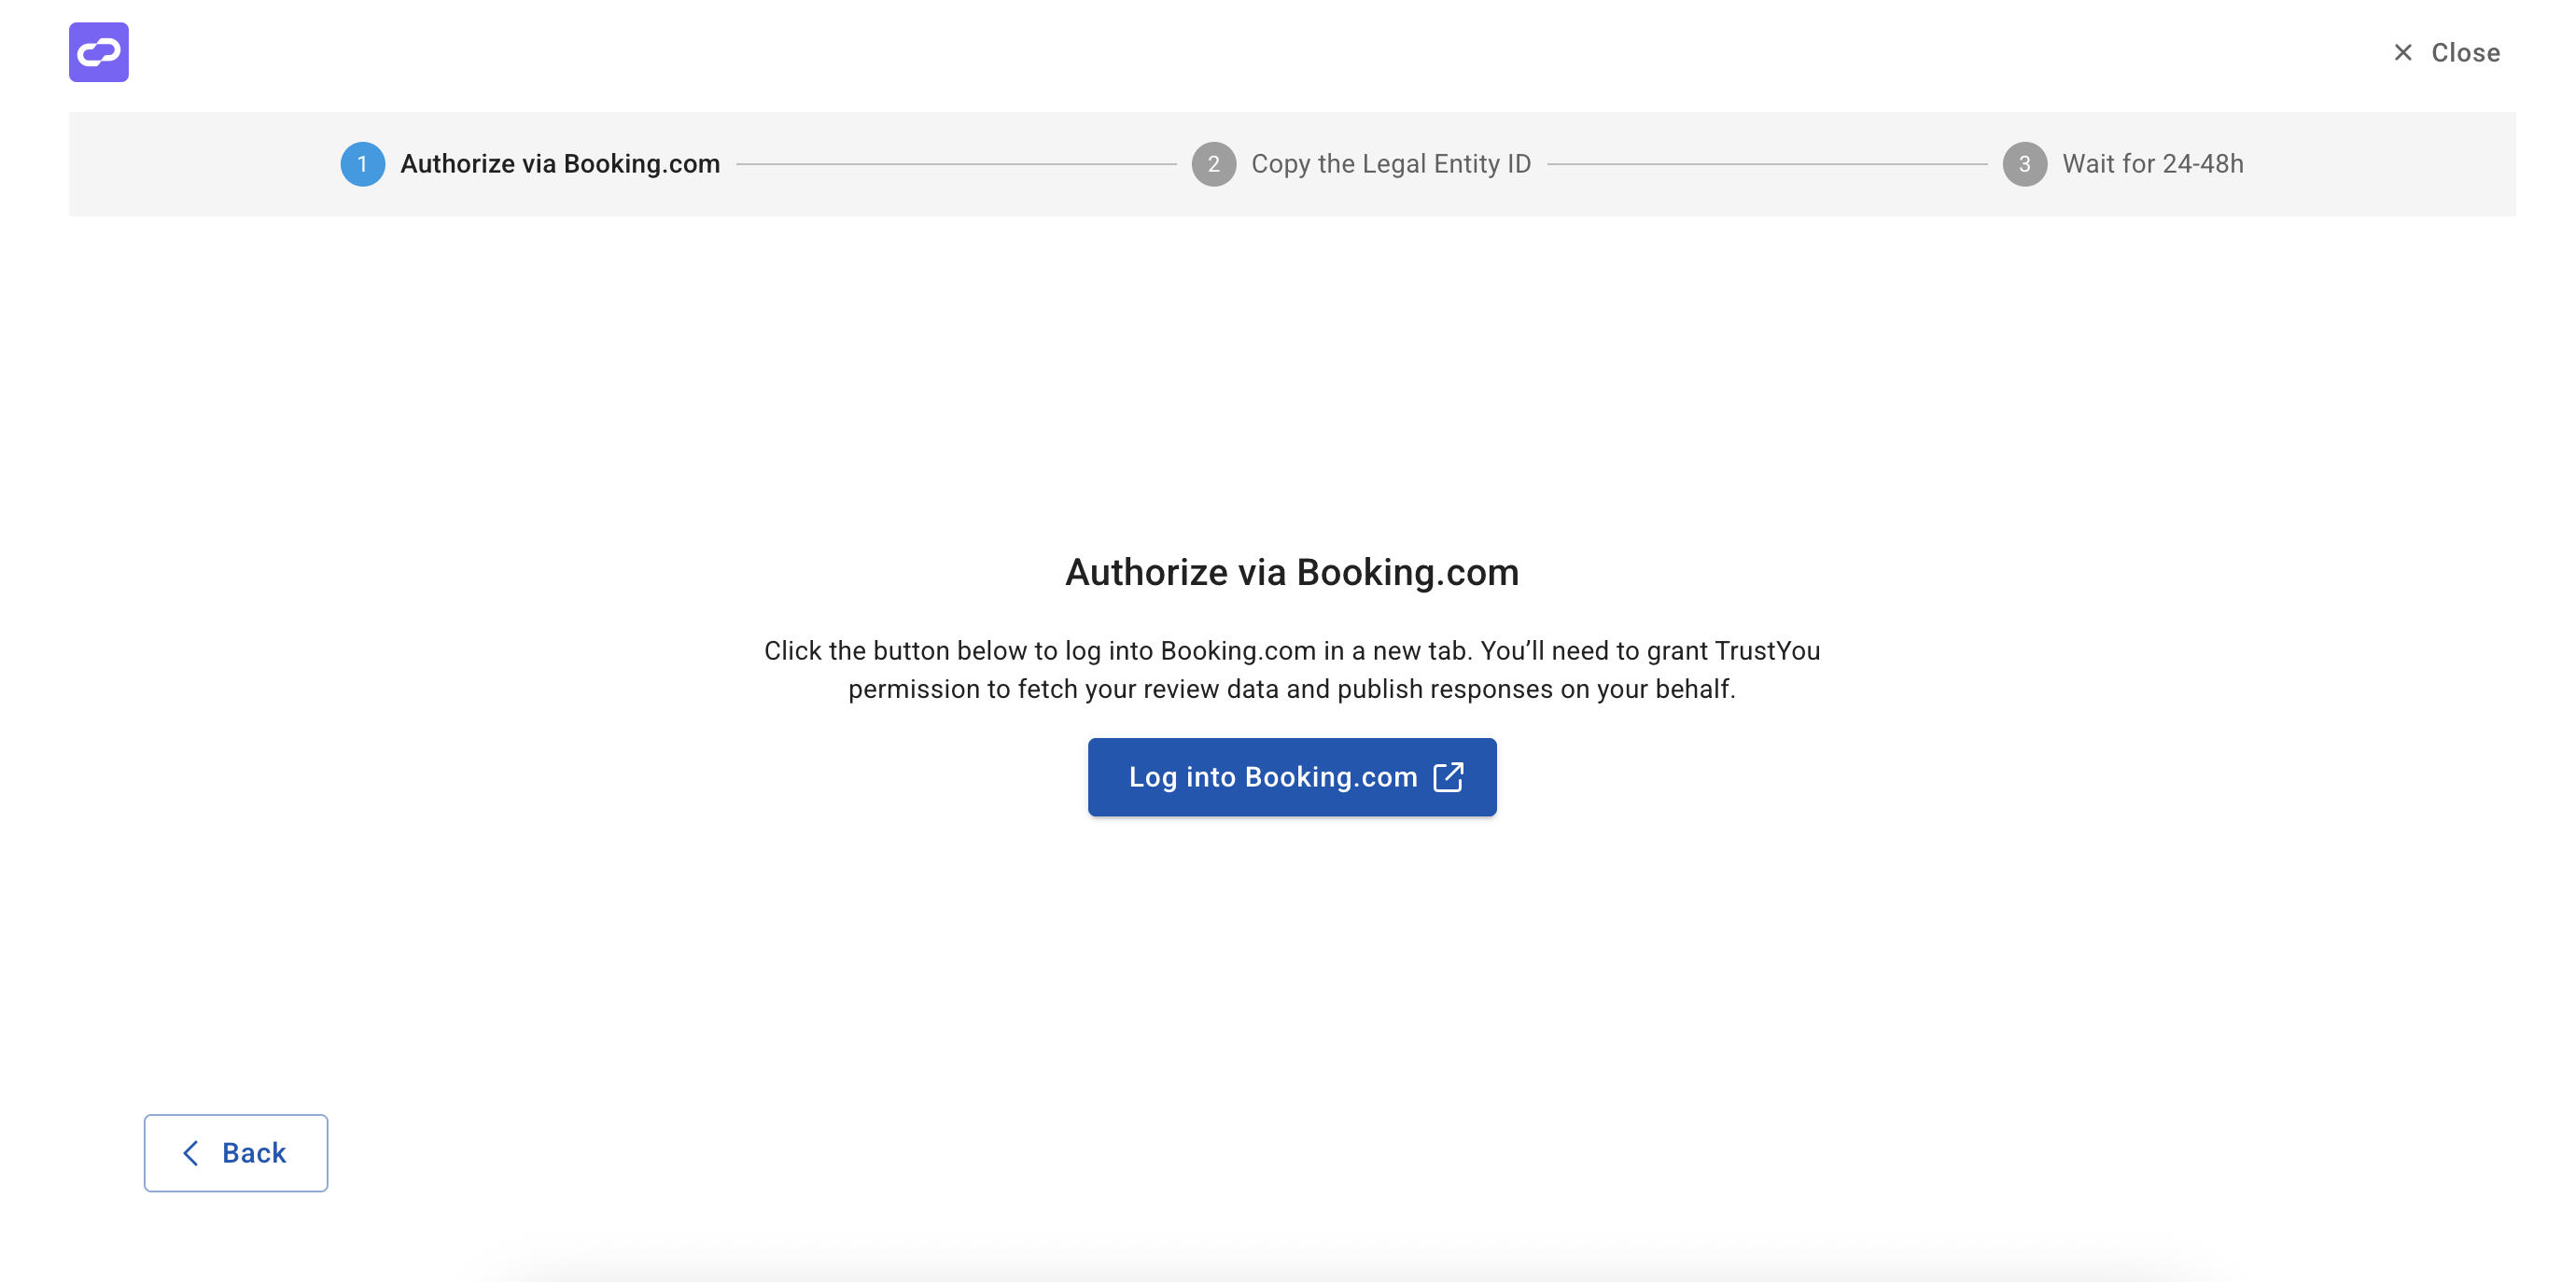Click the Close text label
This screenshot has width=2576, height=1282.
click(x=2465, y=53)
